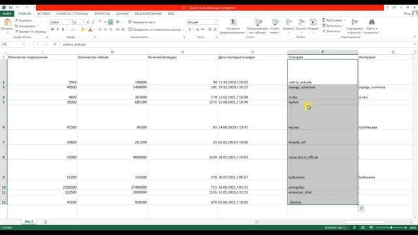Click the font color red A button
The height and width of the screenshot is (235, 418).
tap(90, 29)
